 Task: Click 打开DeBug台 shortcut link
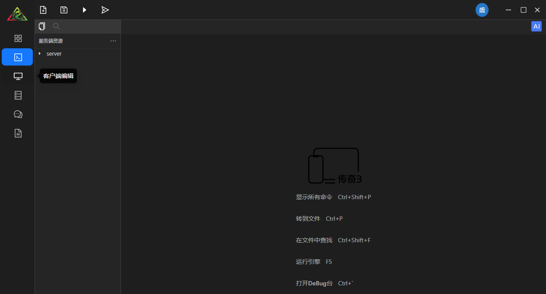tap(314, 283)
